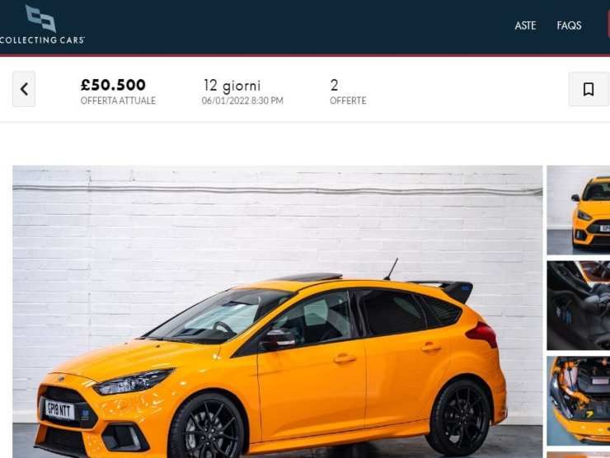The width and height of the screenshot is (610, 458).
Task: Click the 06/01/2022 8:30 PM end date
Action: [242, 100]
